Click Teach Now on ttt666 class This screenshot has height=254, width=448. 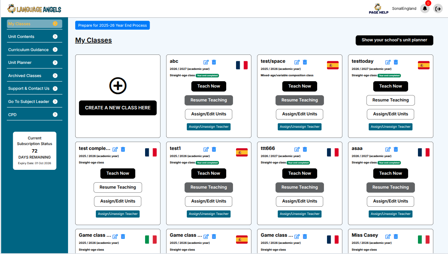[300, 174]
